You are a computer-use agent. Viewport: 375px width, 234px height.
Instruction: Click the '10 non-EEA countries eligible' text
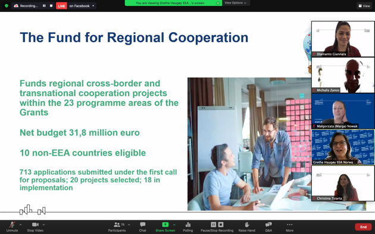[x=83, y=153]
